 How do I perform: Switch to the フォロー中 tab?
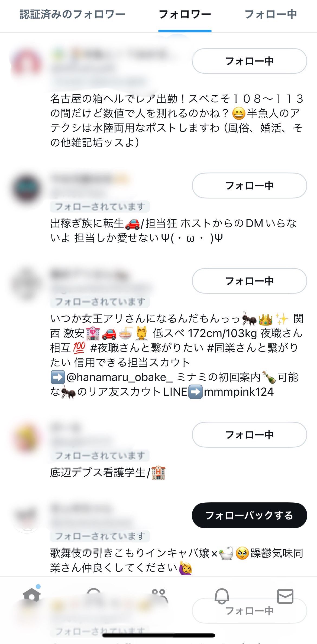point(271,14)
